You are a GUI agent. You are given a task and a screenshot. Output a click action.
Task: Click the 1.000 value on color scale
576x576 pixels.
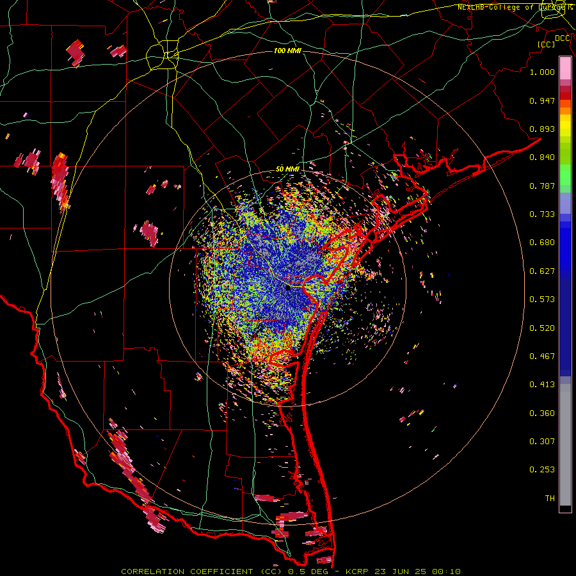[542, 72]
